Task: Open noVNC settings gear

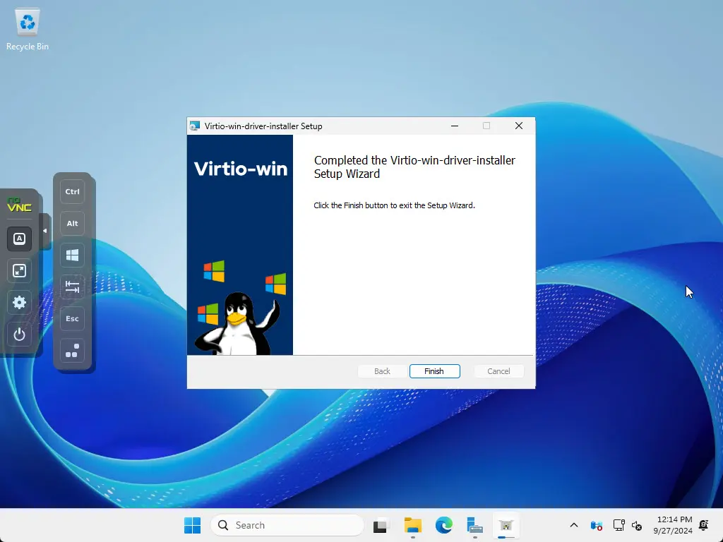Action: [x=20, y=302]
